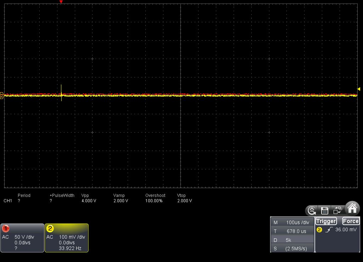Click the Vamp measurement label
This screenshot has height=262, width=363.
[119, 195]
